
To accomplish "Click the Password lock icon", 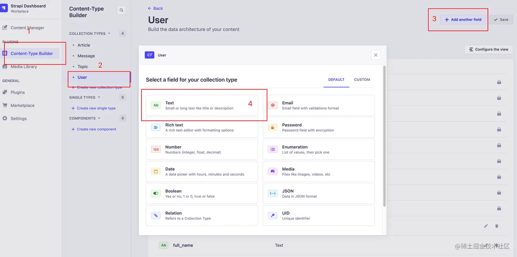I will click(273, 127).
